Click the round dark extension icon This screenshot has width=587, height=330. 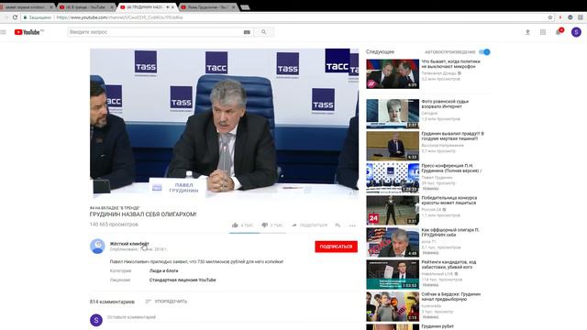(570, 17)
